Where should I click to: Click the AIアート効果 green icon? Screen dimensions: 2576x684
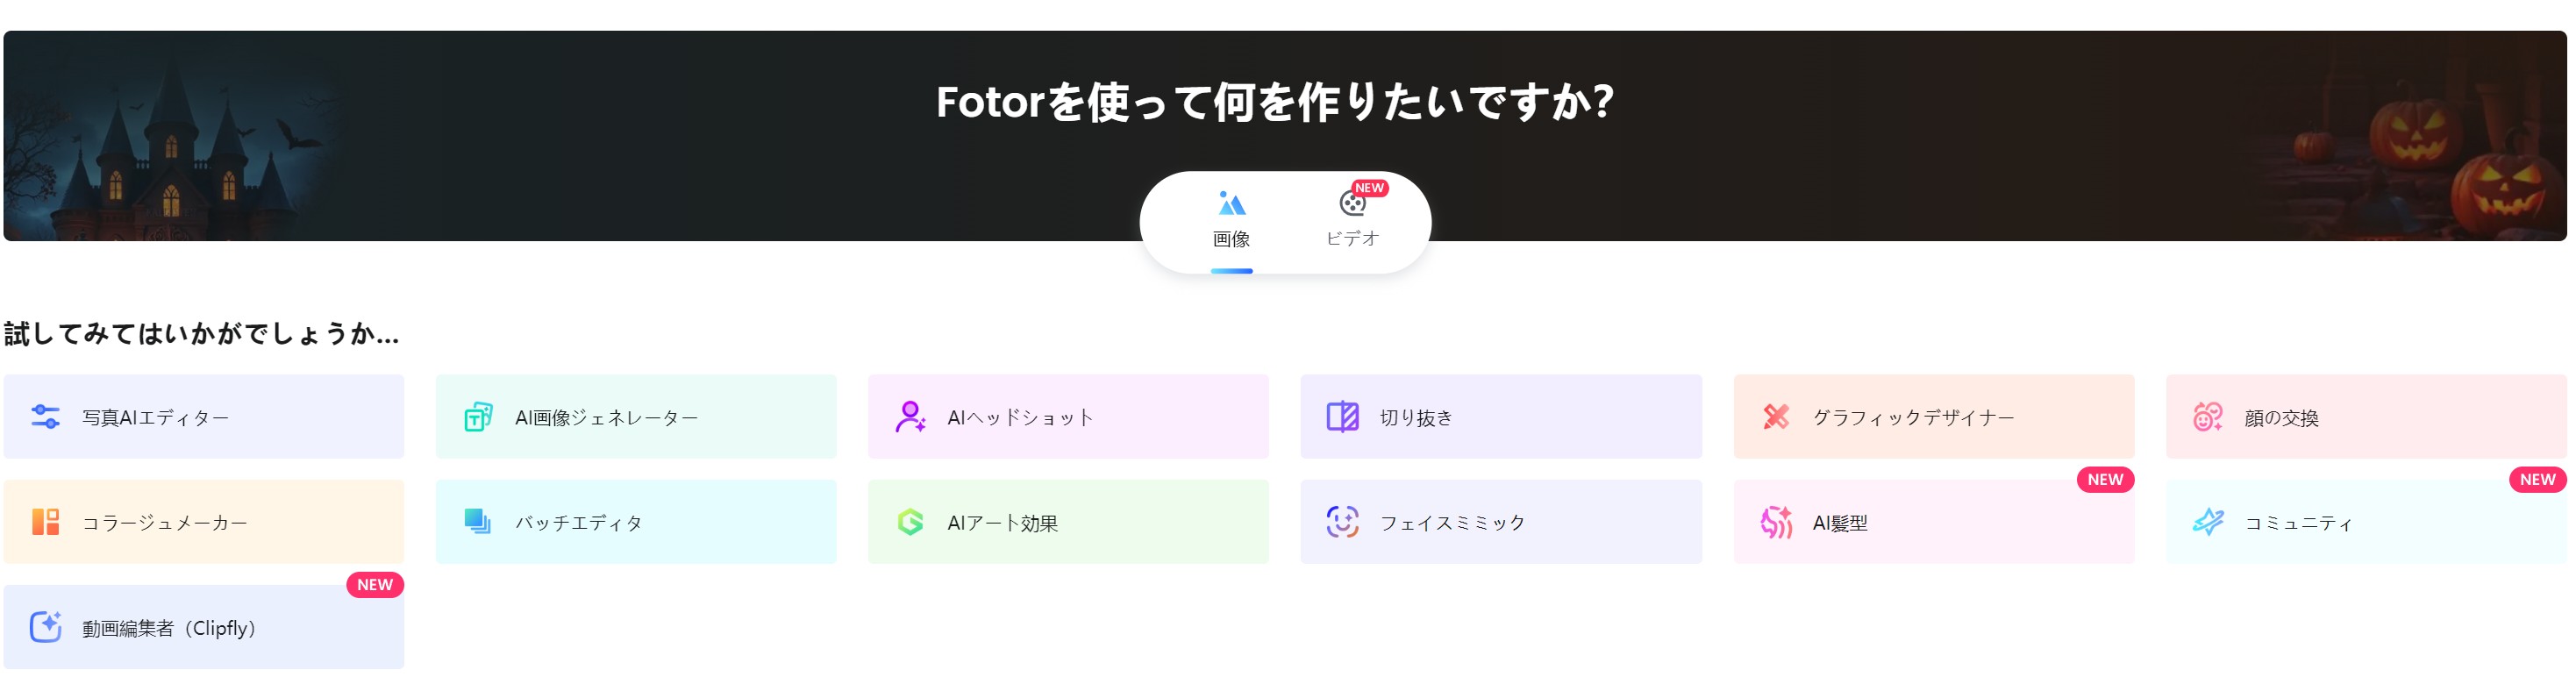pos(910,522)
